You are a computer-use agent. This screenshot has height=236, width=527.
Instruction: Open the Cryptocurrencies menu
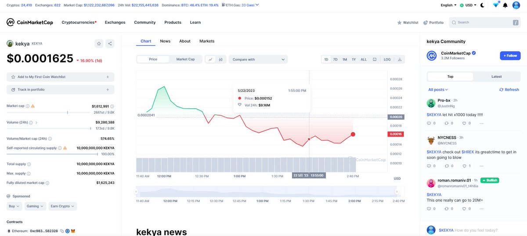coord(79,22)
